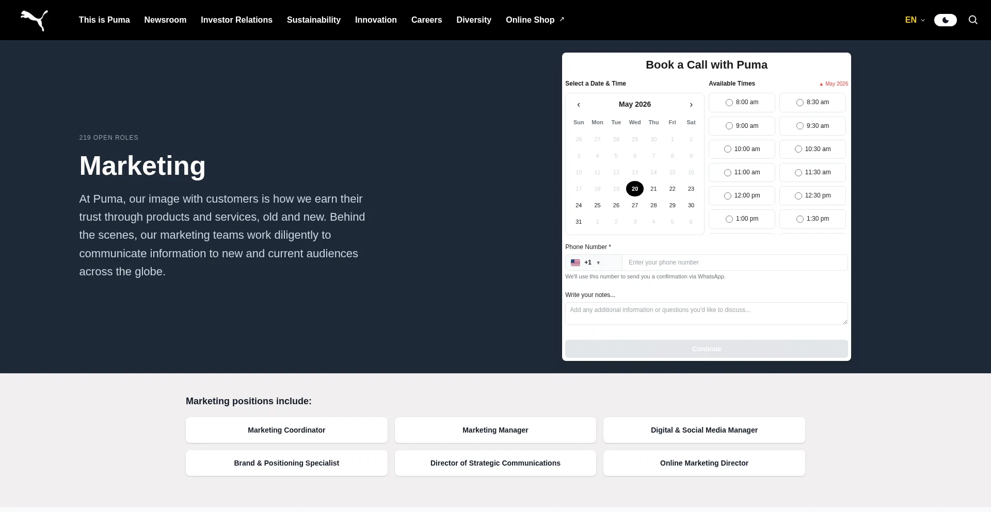Focus the phone number input field
The width and height of the screenshot is (991, 512).
[734, 262]
